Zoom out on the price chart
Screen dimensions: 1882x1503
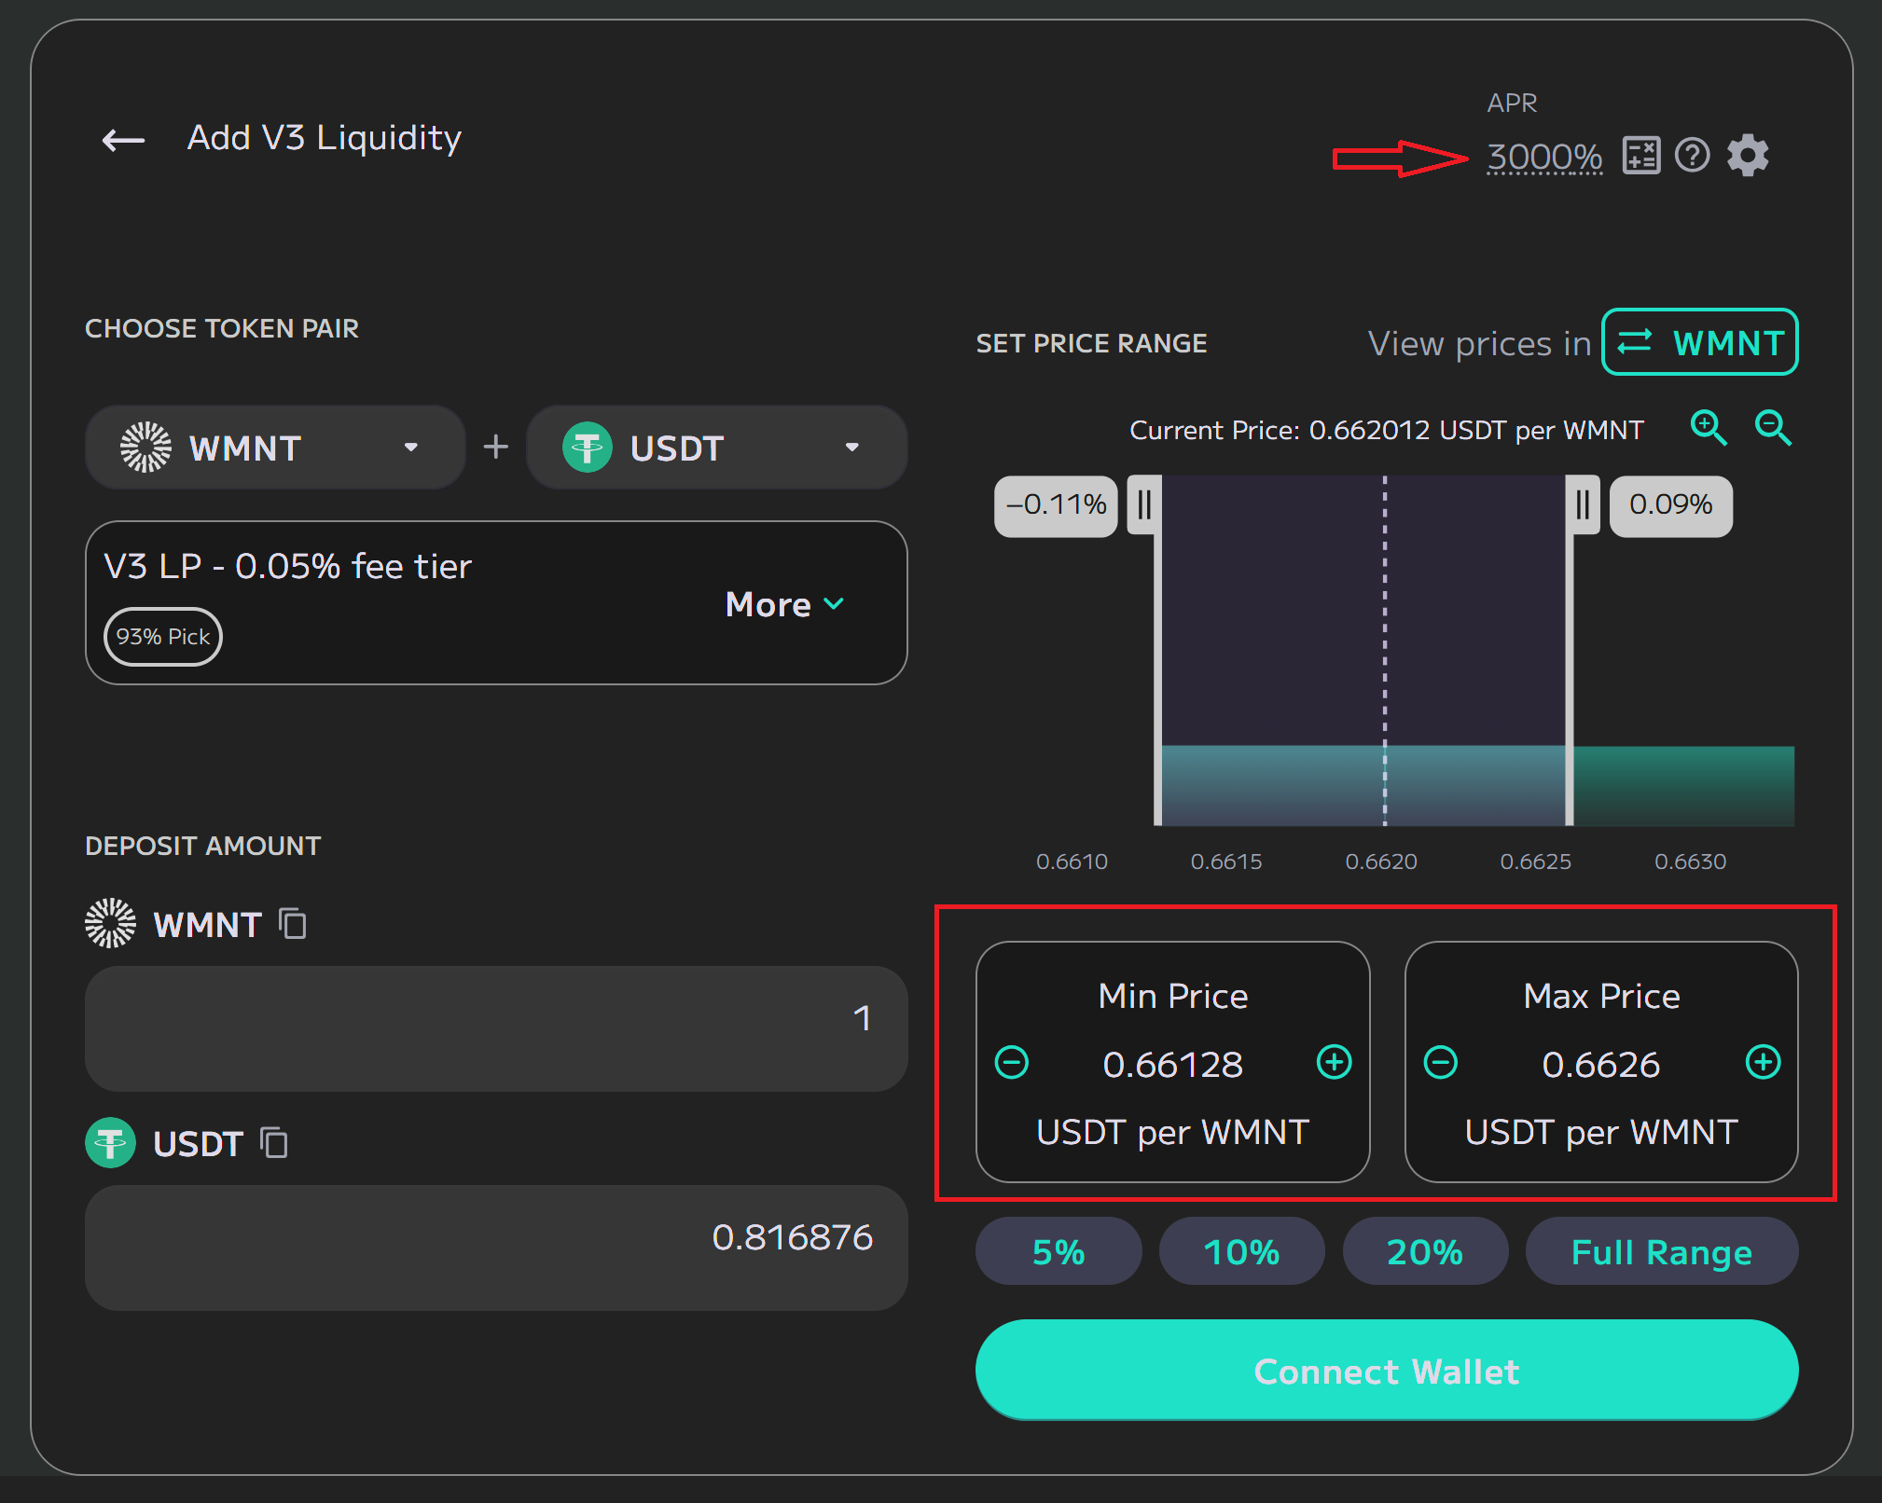pos(1772,428)
